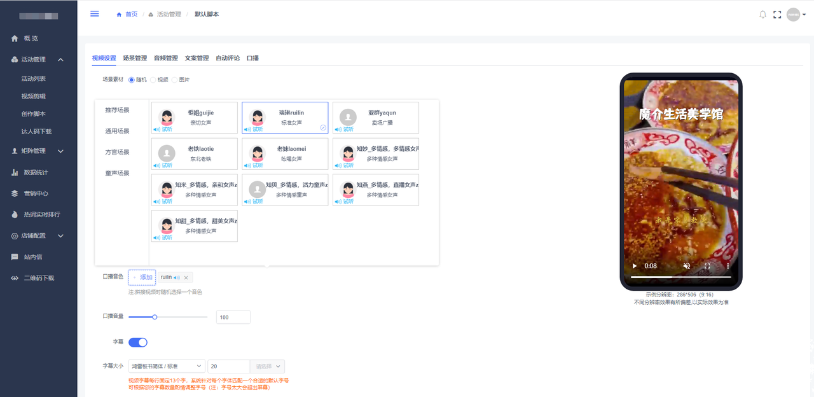Open the notifications bell

point(762,15)
